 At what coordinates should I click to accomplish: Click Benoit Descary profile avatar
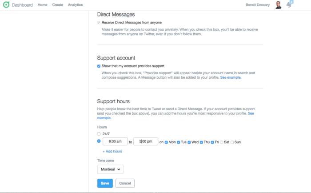click(x=278, y=5)
